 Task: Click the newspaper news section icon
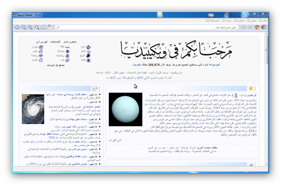(95, 88)
